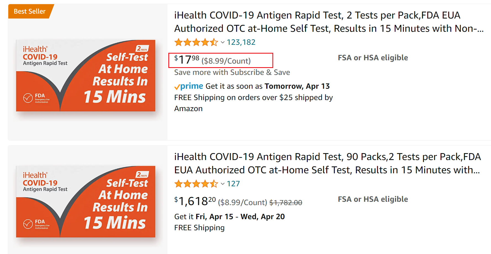Open the 123,182 customer reviews link

(241, 42)
